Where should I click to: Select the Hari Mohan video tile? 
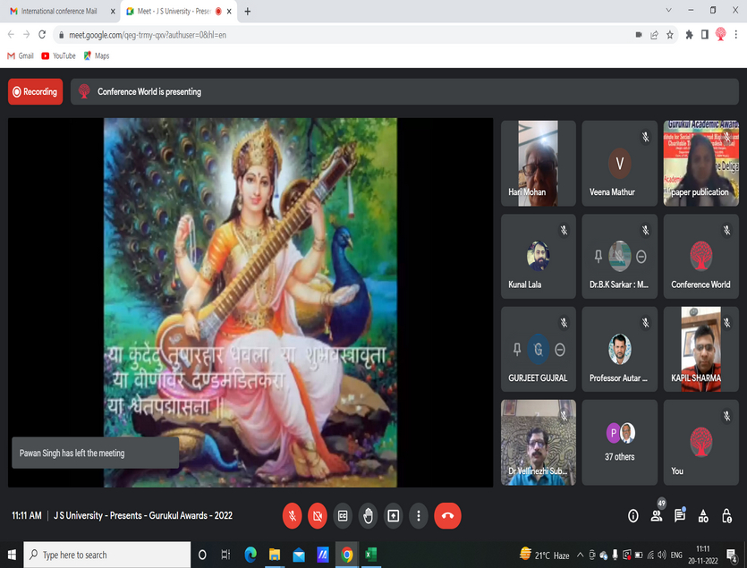[x=539, y=163]
